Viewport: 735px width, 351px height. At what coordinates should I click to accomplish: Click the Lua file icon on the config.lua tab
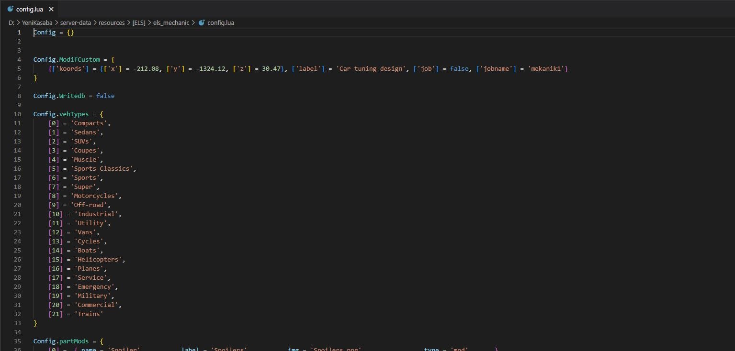[10, 9]
